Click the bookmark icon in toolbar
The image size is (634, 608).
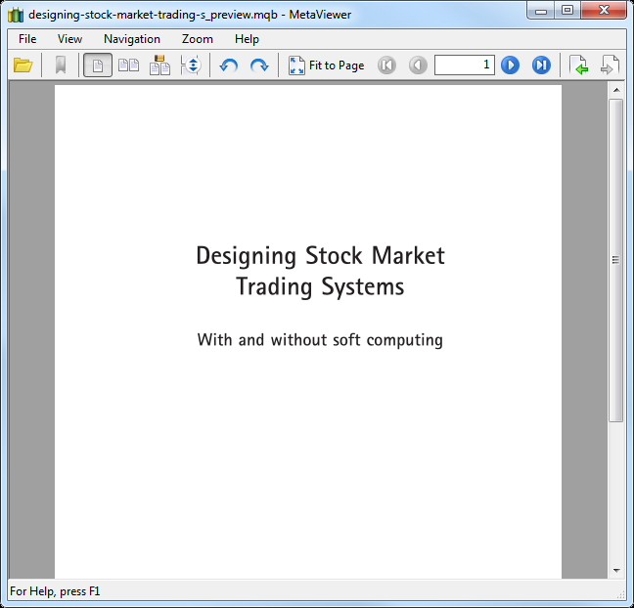click(61, 65)
